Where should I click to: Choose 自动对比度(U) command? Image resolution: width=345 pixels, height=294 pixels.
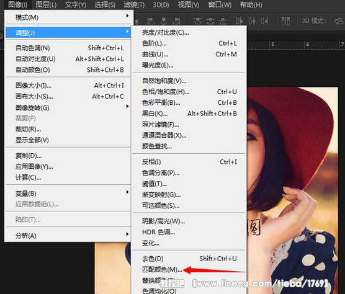pos(68,59)
